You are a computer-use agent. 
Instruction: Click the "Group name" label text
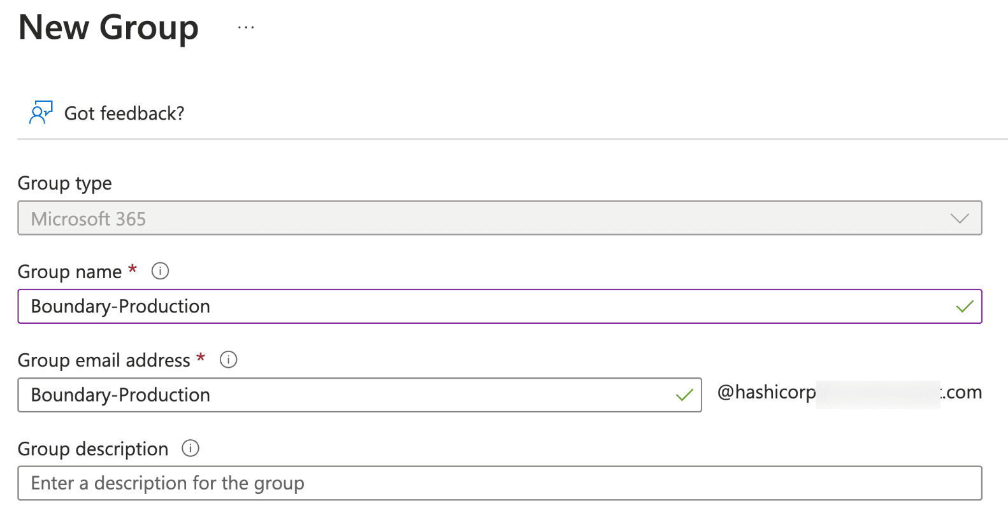pos(69,272)
